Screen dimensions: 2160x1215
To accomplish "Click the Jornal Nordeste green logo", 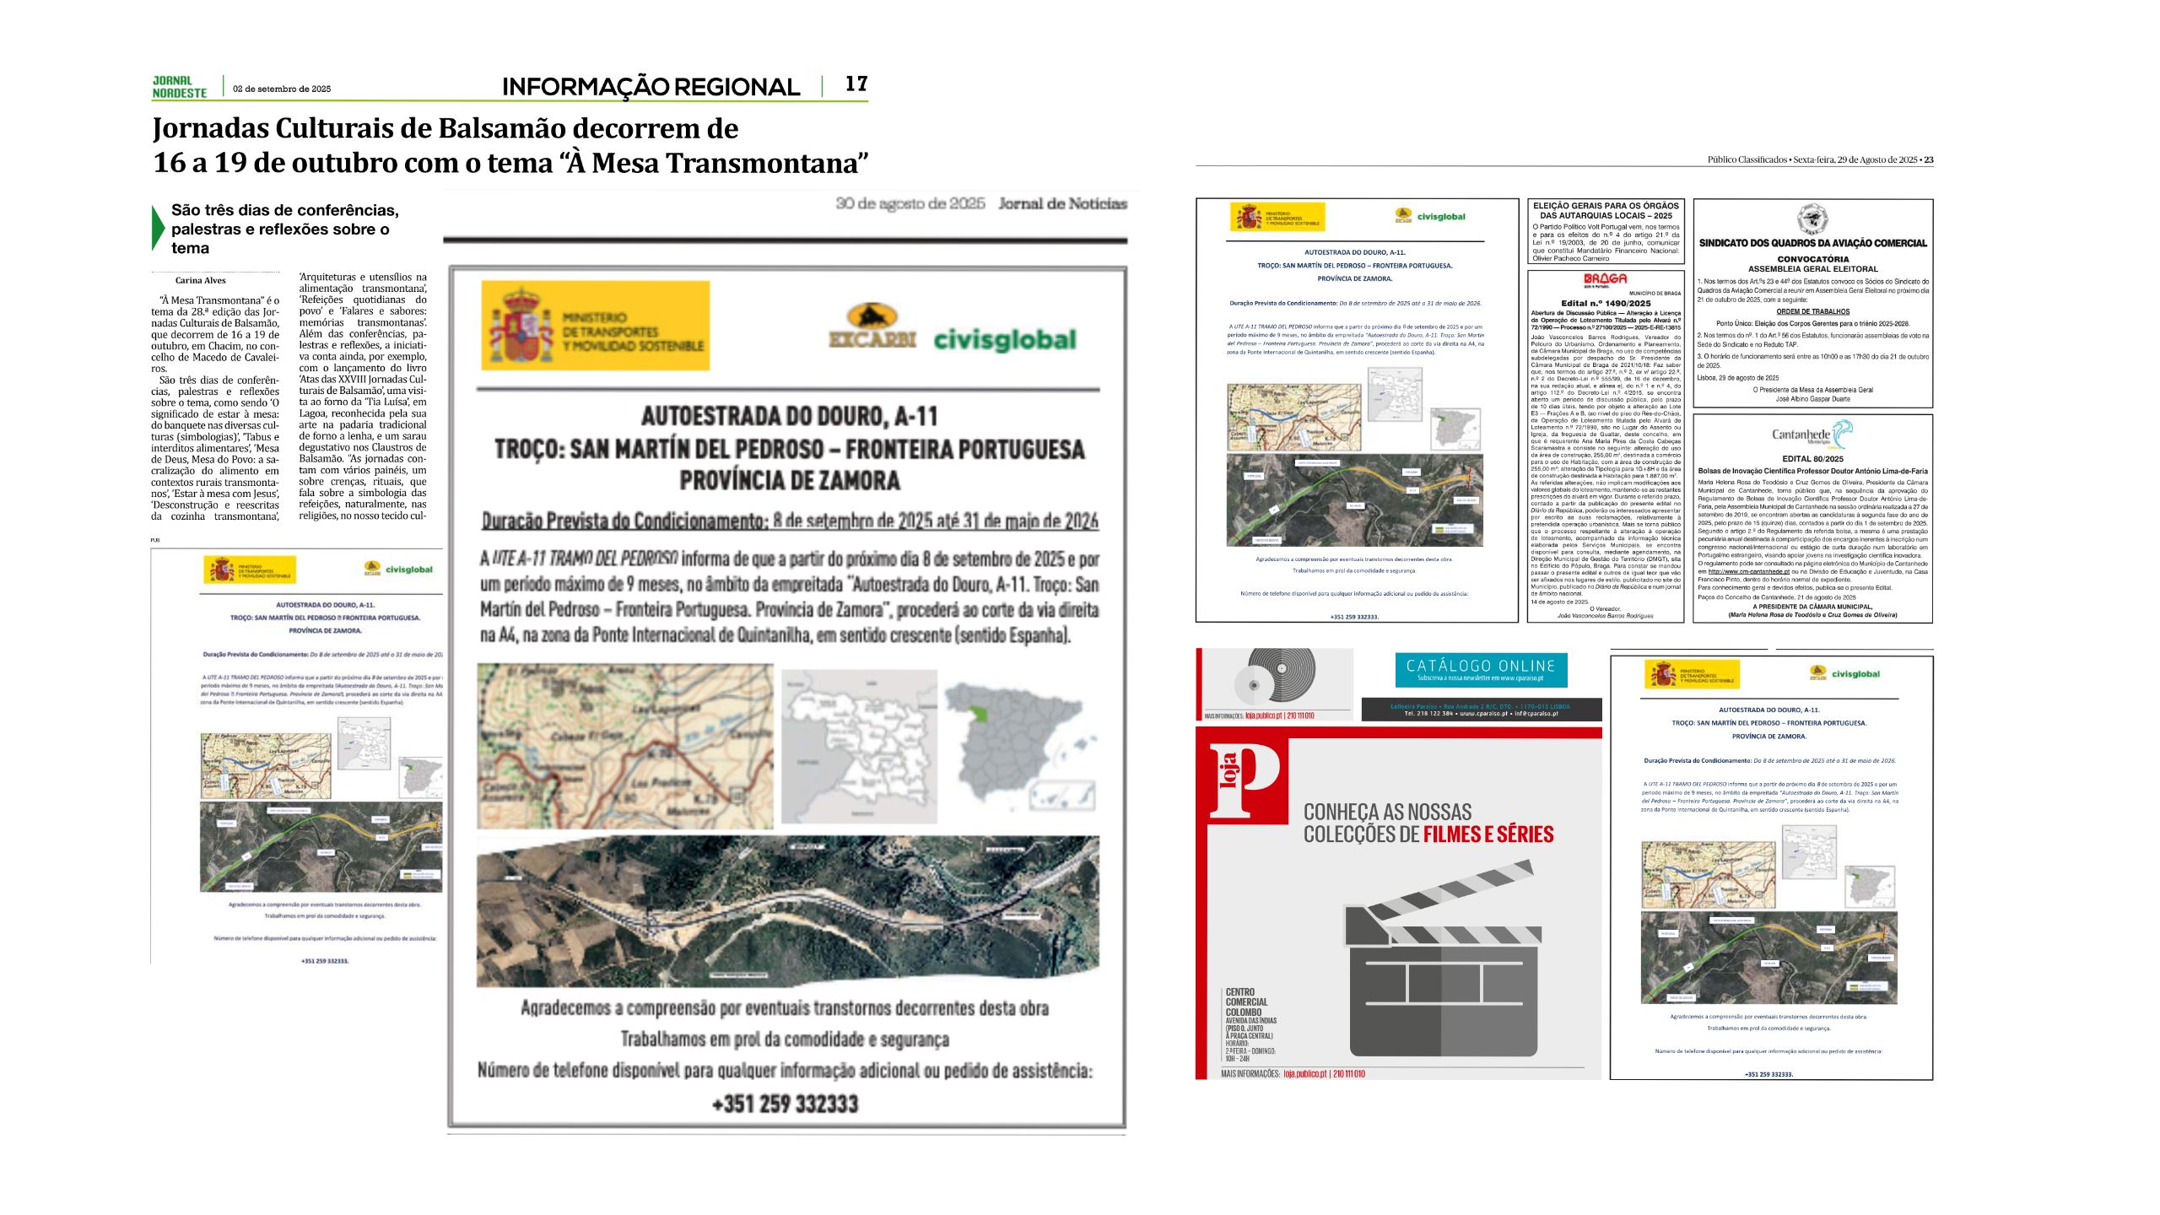I will click(x=179, y=87).
